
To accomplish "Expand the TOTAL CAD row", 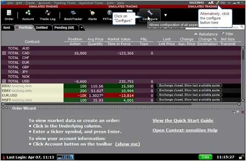I will tap(4, 53).
